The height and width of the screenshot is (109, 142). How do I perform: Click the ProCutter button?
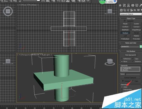tap(136, 39)
